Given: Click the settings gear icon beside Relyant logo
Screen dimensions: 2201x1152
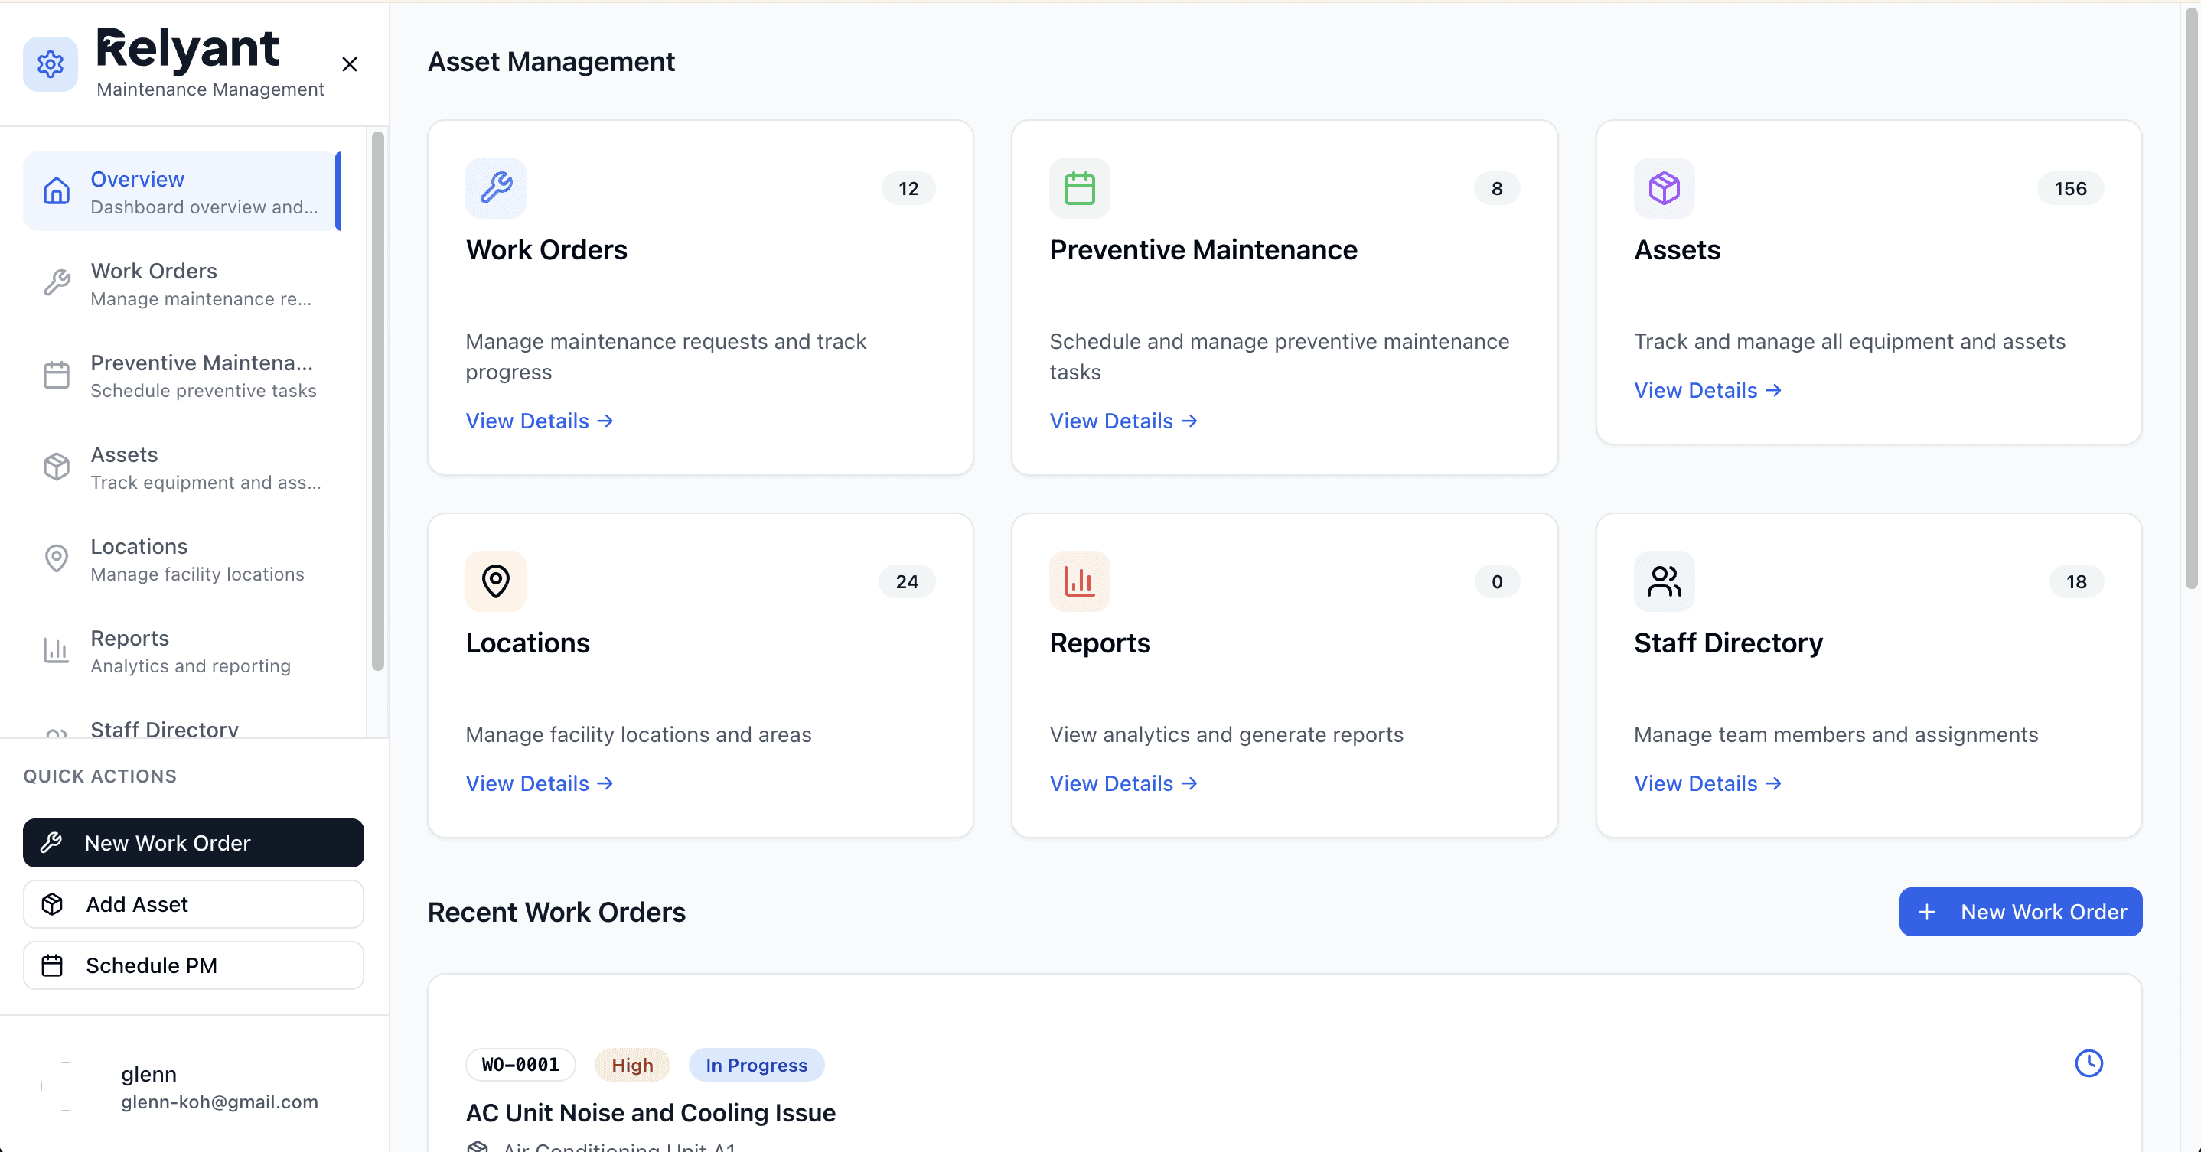Looking at the screenshot, I should click(51, 64).
